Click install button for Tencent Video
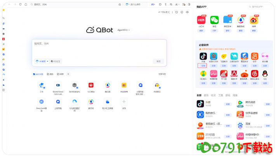 (x=267, y=104)
